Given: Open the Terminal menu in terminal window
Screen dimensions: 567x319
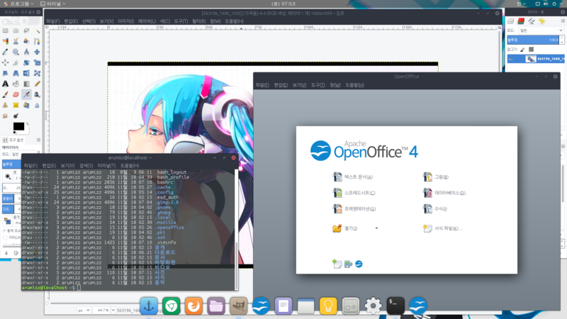Looking at the screenshot, I should [106, 165].
